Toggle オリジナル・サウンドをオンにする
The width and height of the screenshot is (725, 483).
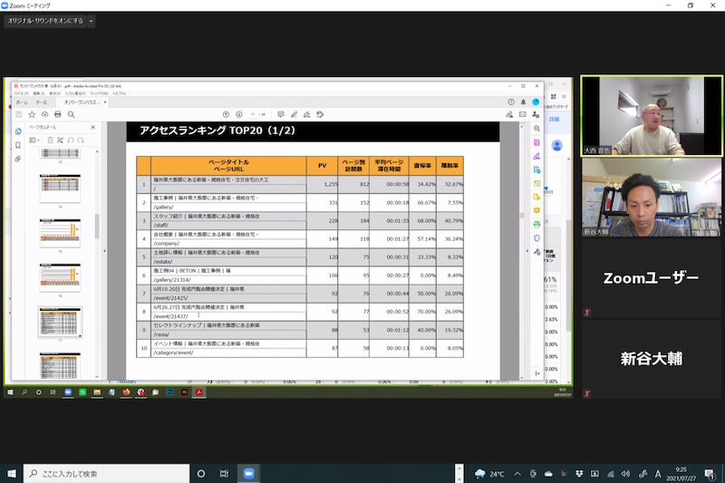coord(44,20)
